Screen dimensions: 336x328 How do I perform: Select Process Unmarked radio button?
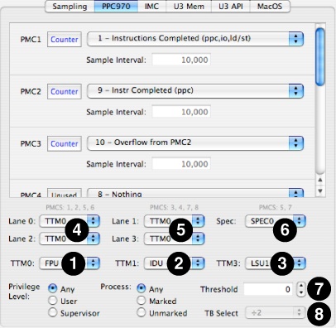click(x=141, y=312)
